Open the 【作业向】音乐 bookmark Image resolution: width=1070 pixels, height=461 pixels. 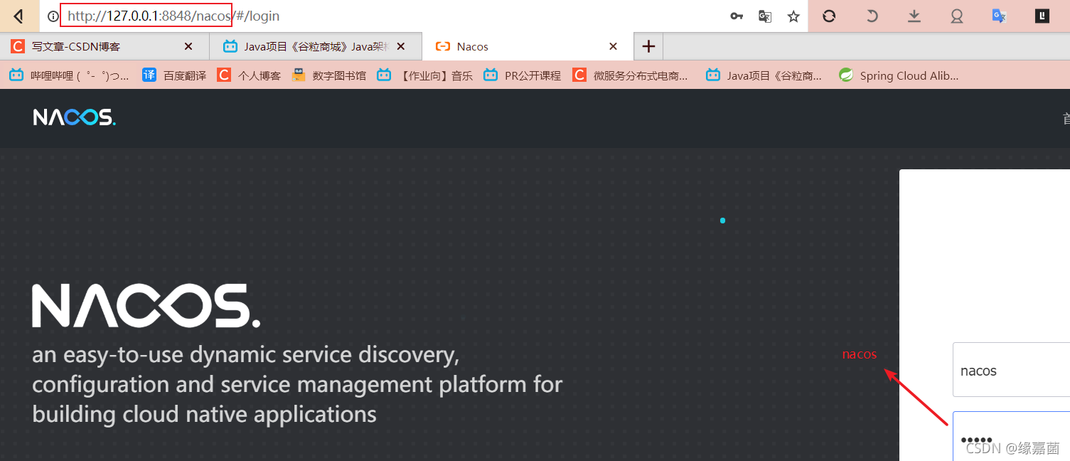[424, 75]
